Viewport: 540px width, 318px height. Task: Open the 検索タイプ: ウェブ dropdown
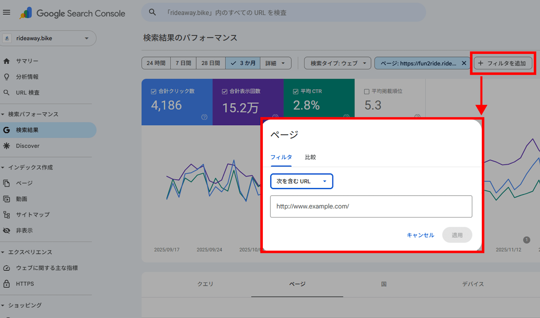coord(337,63)
